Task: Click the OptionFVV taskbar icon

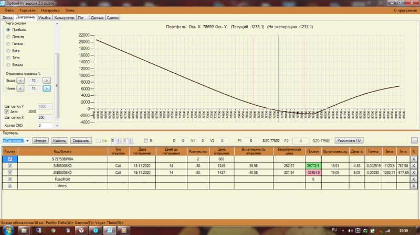Action: tap(110, 230)
